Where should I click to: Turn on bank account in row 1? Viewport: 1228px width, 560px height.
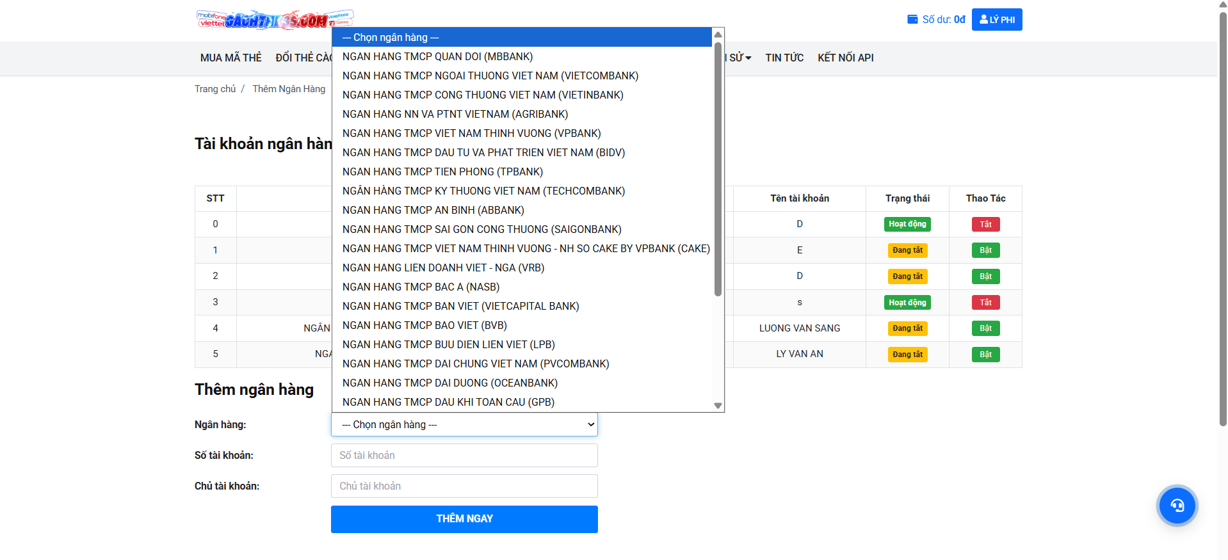click(x=985, y=250)
